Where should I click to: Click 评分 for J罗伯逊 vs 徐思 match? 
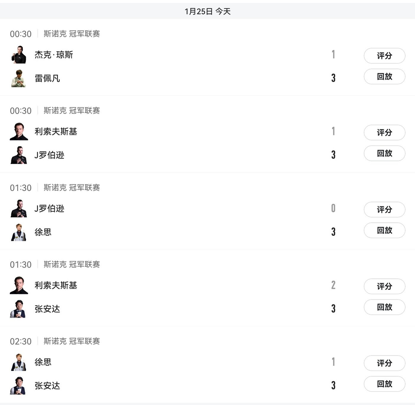(x=384, y=210)
